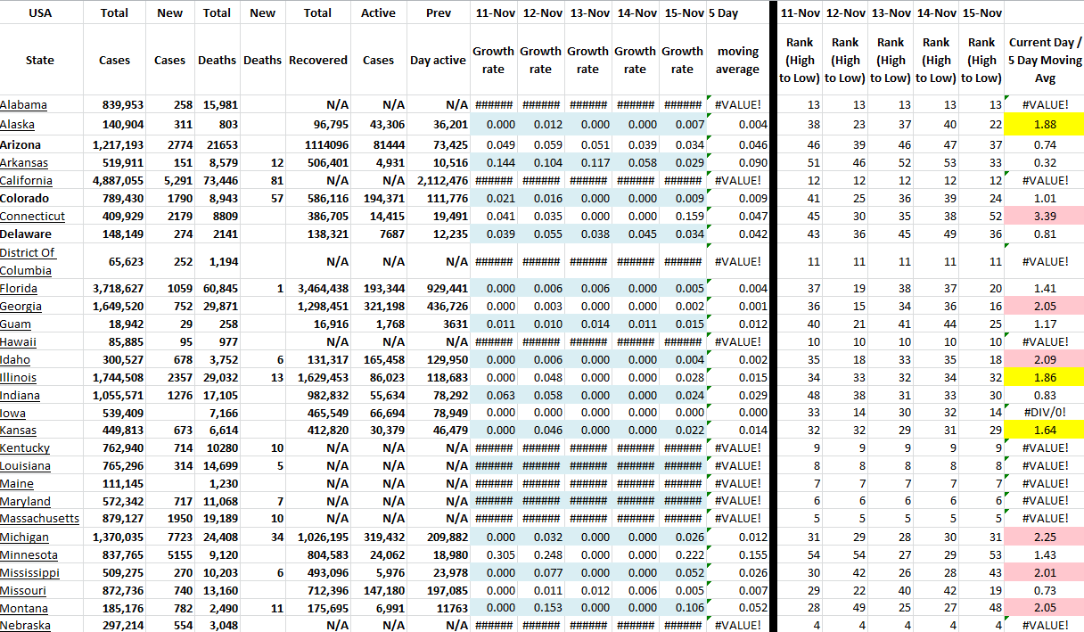Select pink highlighted cell showing 3.39
The image size is (1084, 632).
pos(1044,216)
